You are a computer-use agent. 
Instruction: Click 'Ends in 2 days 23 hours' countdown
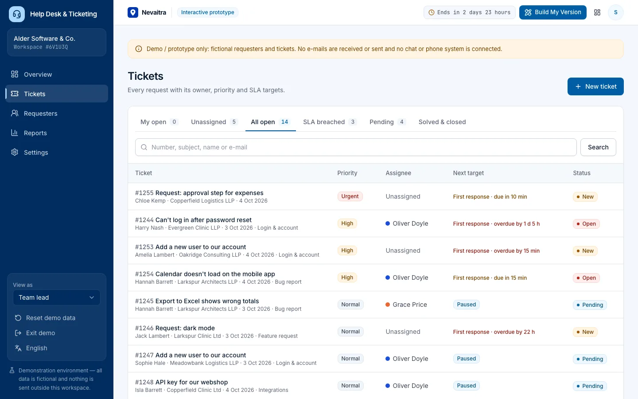point(470,12)
